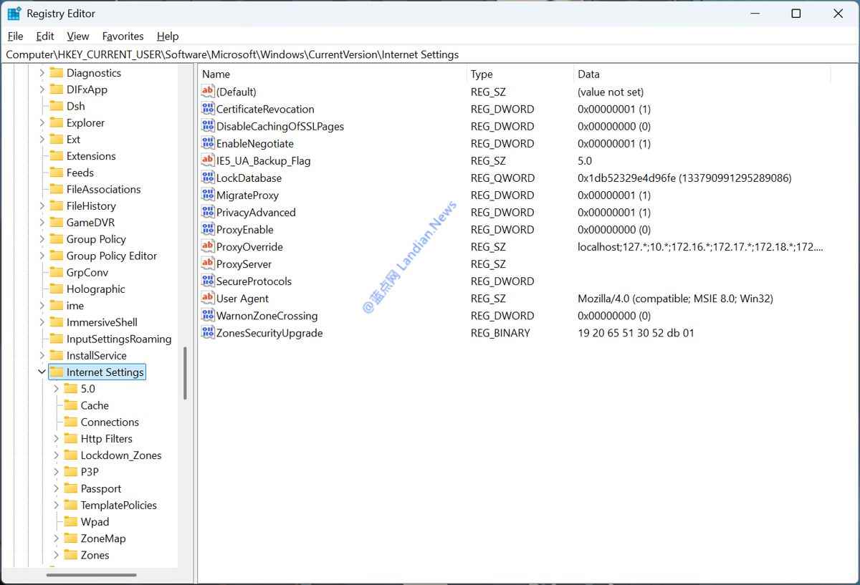This screenshot has height=585, width=860.
Task: Click the binary icon beside ProxyEnable
Action: pos(206,229)
